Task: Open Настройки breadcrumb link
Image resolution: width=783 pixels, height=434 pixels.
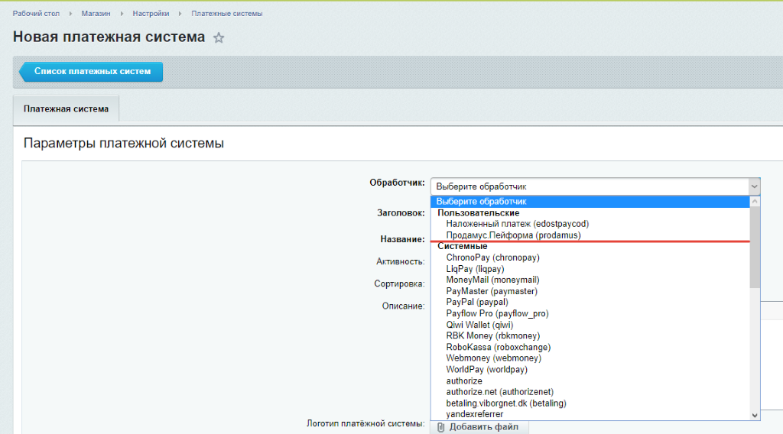Action: pos(151,14)
